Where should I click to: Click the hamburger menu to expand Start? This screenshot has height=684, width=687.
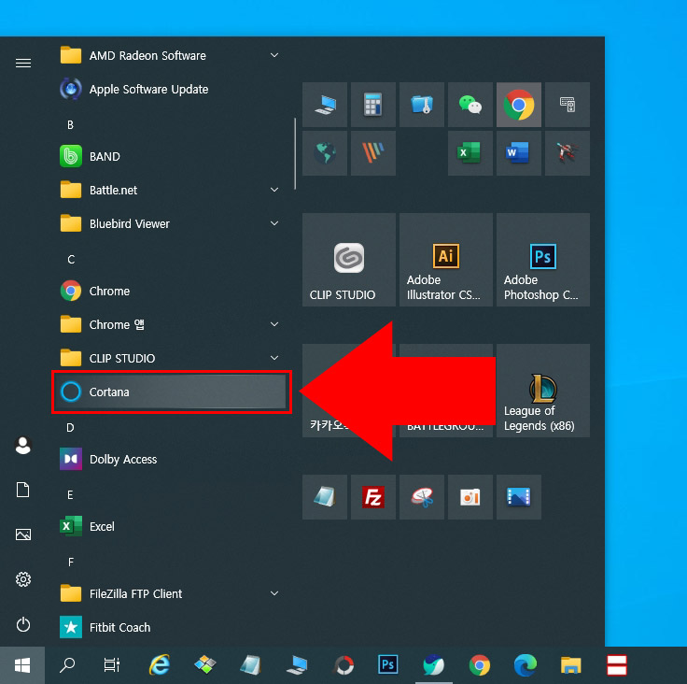coord(23,64)
